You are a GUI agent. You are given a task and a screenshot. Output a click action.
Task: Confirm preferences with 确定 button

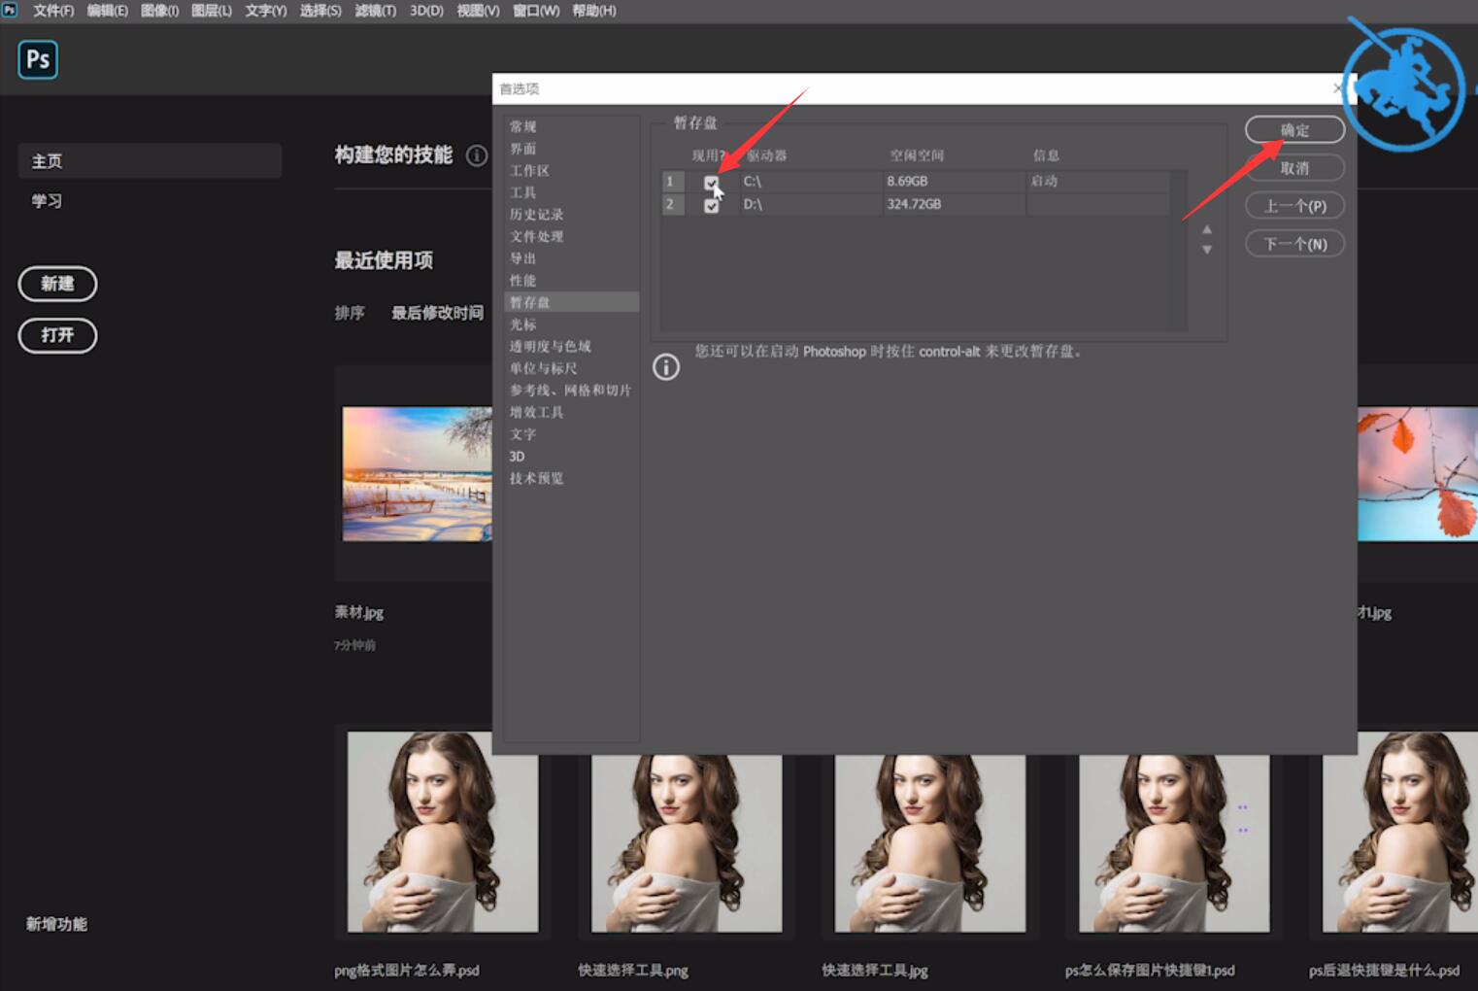[1294, 130]
